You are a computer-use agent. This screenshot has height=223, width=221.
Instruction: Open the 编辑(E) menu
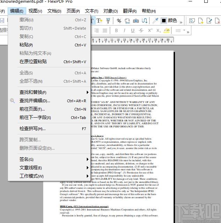pyautogui.click(x=17, y=11)
